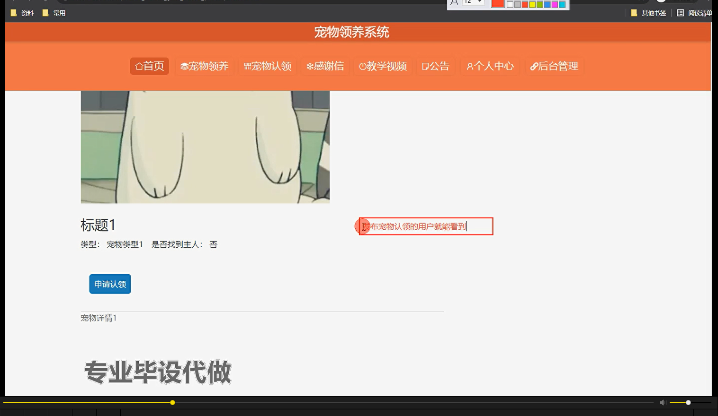
Task: Switch to the 宠物领养 navigation tab
Action: point(204,66)
